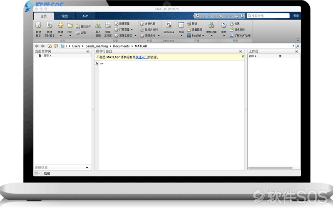
Task: Click MATLAB in the folder path
Action: pos(141,46)
